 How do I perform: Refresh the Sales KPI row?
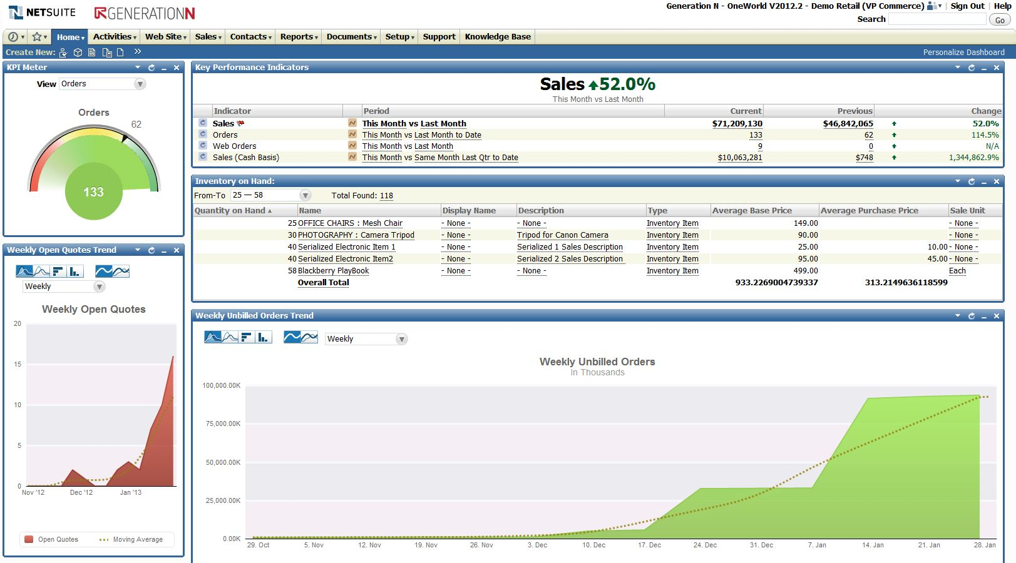click(x=202, y=123)
